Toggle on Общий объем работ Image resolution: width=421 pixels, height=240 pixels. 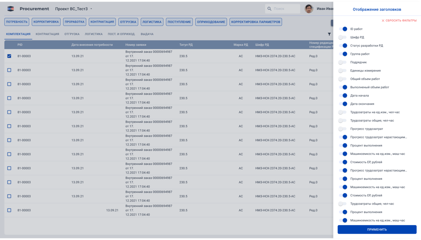(343, 79)
